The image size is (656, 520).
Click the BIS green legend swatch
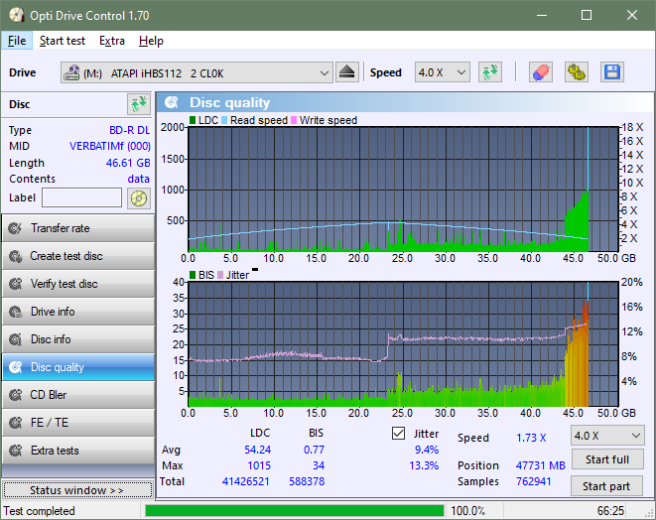pyautogui.click(x=193, y=275)
